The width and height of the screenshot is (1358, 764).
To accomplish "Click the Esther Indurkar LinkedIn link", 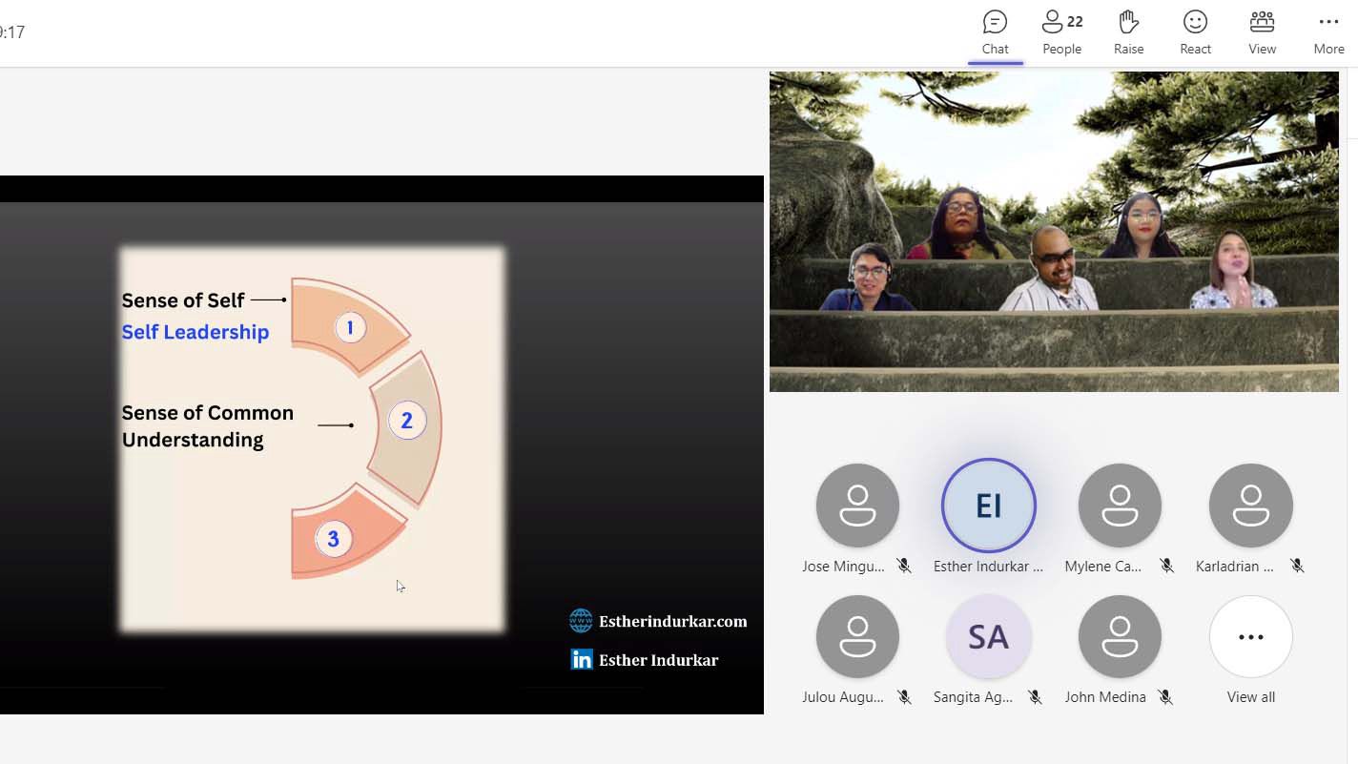I will [658, 660].
